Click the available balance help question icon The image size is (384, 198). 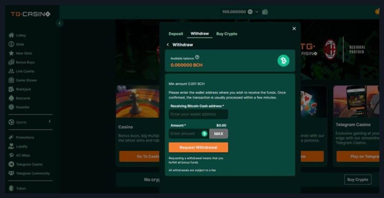coord(197,57)
